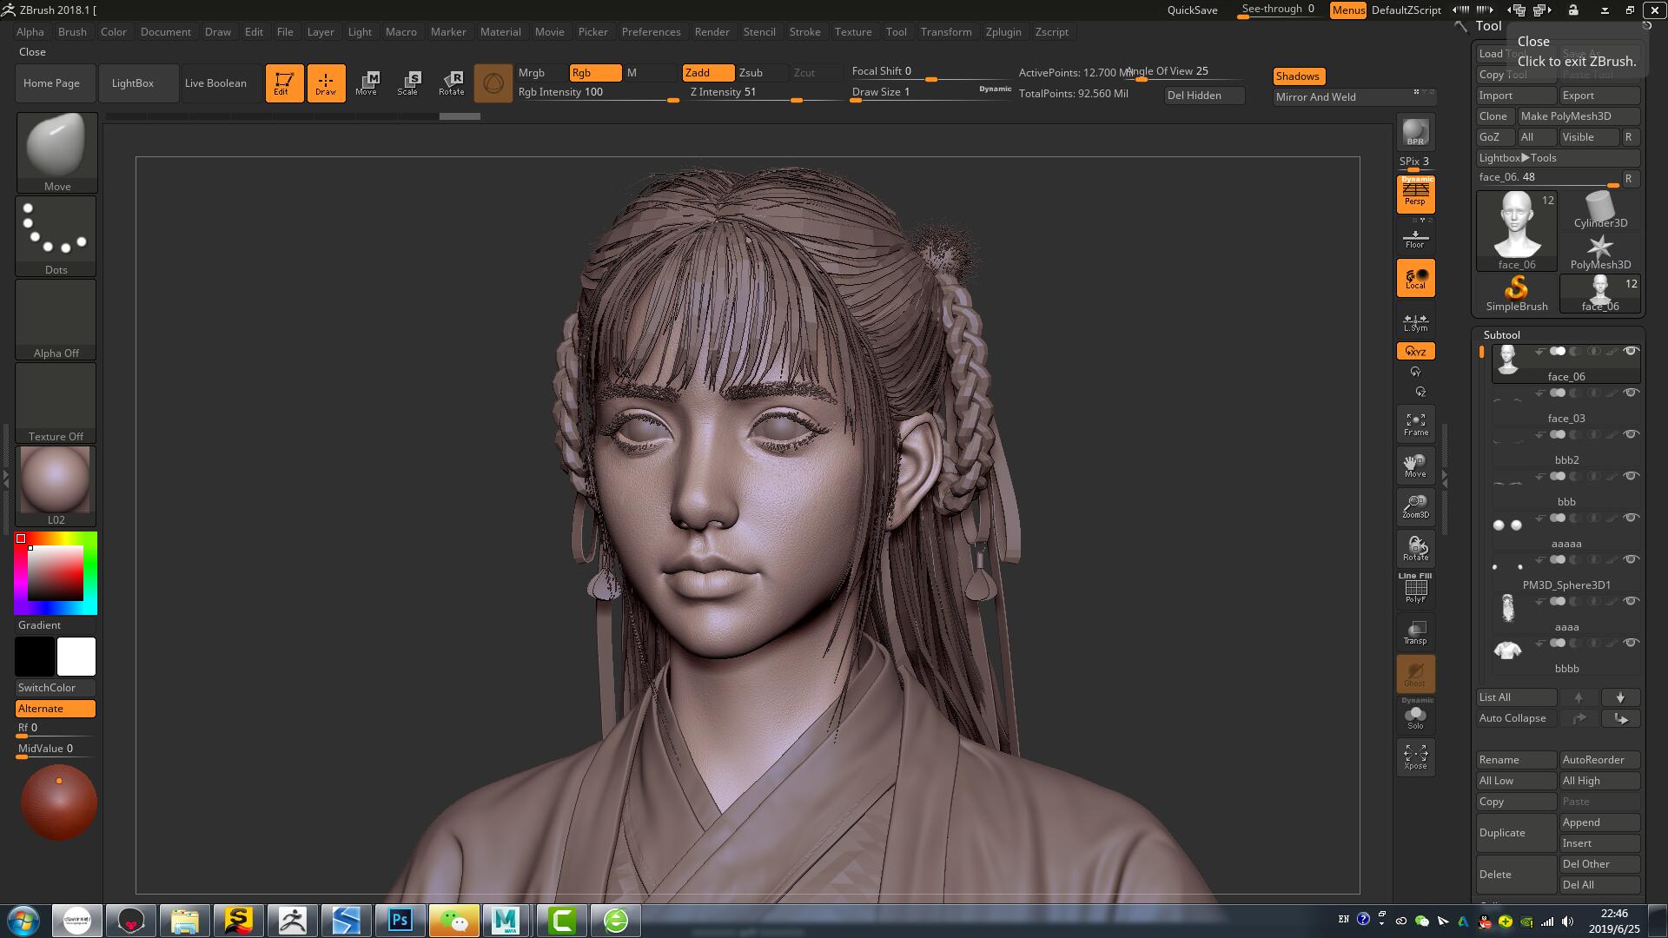This screenshot has height=938, width=1668.
Task: Click the Gizmo 3D circle icon
Action: click(x=493, y=83)
